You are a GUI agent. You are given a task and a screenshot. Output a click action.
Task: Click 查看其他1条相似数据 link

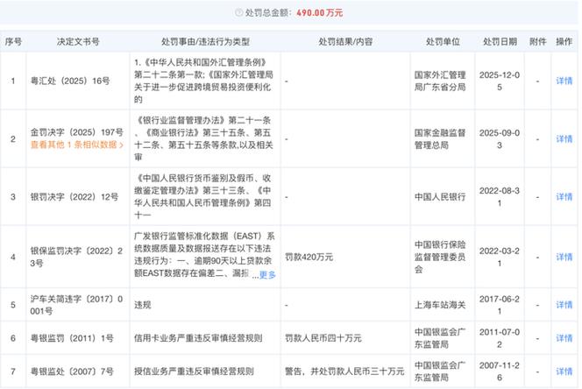point(77,145)
